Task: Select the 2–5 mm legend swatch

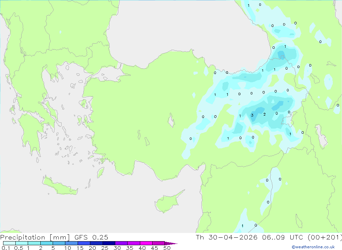Action: [47, 243]
